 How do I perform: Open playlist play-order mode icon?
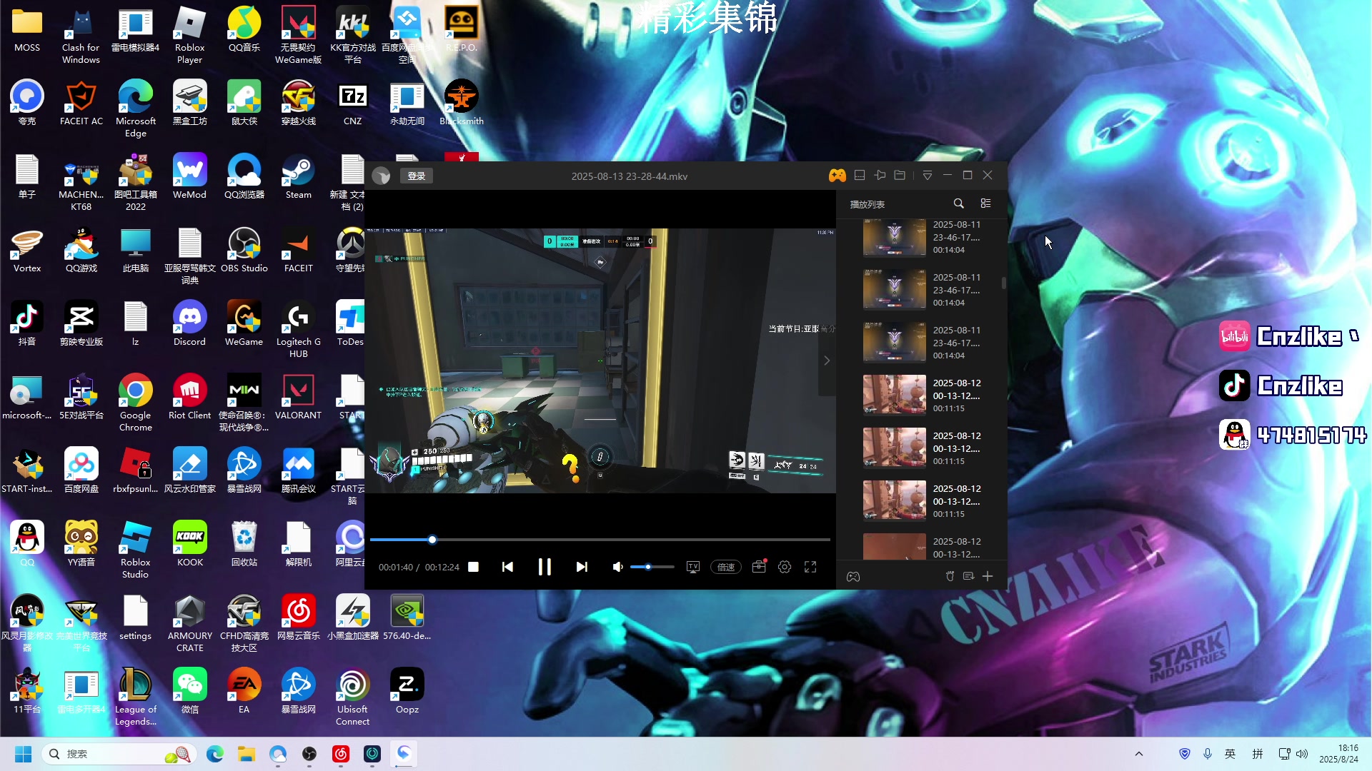pyautogui.click(x=968, y=576)
